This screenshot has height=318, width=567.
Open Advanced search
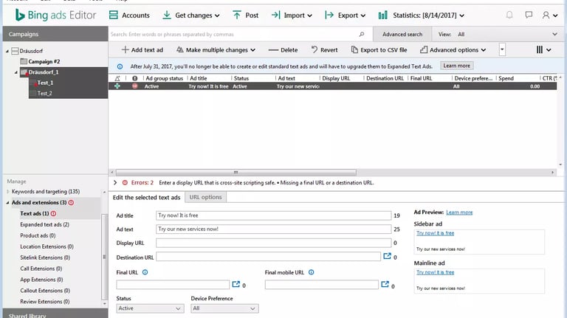pyautogui.click(x=402, y=35)
